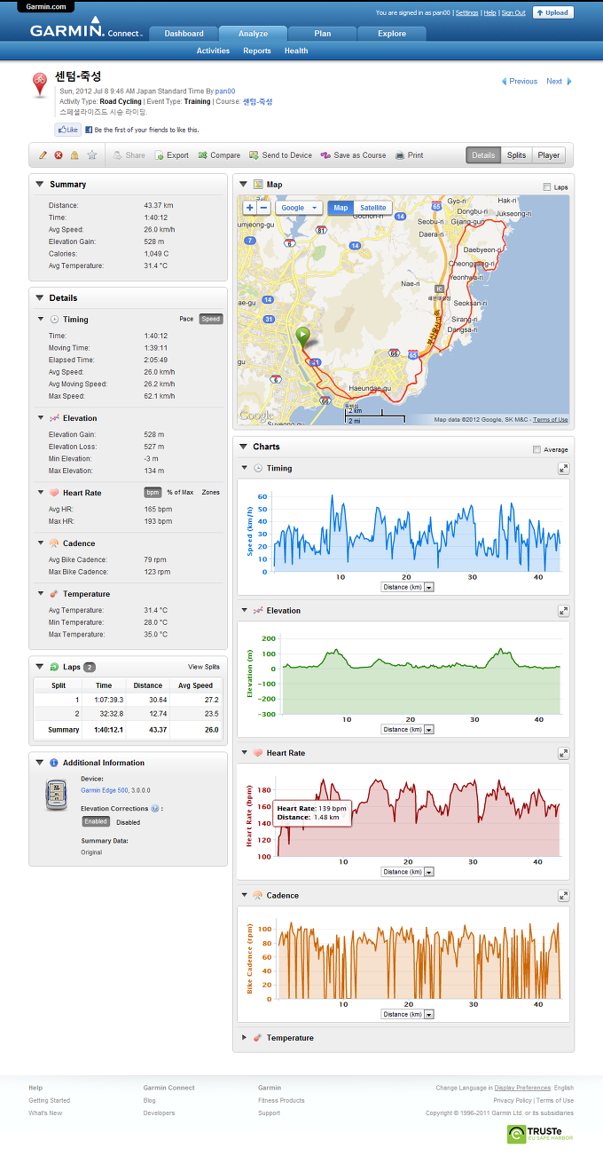Open the Health submenu item
The height and width of the screenshot is (1164, 603).
296,51
